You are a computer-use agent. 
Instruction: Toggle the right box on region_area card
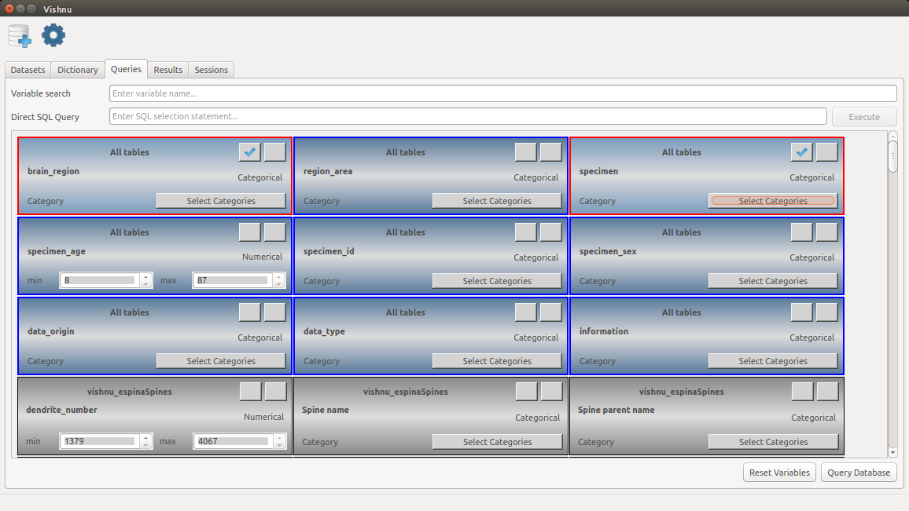tap(550, 152)
